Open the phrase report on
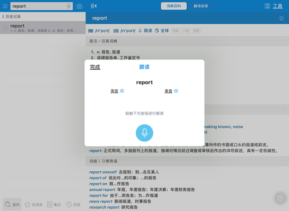The height and width of the screenshot is (211, 289). click(98, 184)
